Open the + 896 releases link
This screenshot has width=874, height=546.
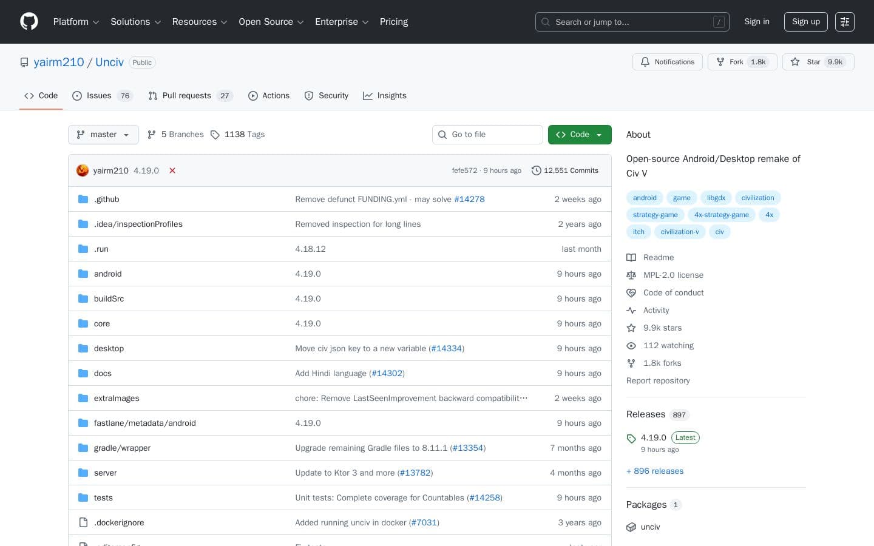click(x=654, y=471)
